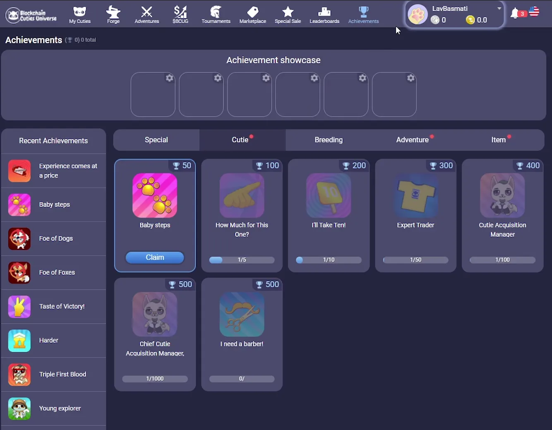Image resolution: width=552 pixels, height=430 pixels.
Task: Switch to the Item tab
Action: tap(501, 140)
